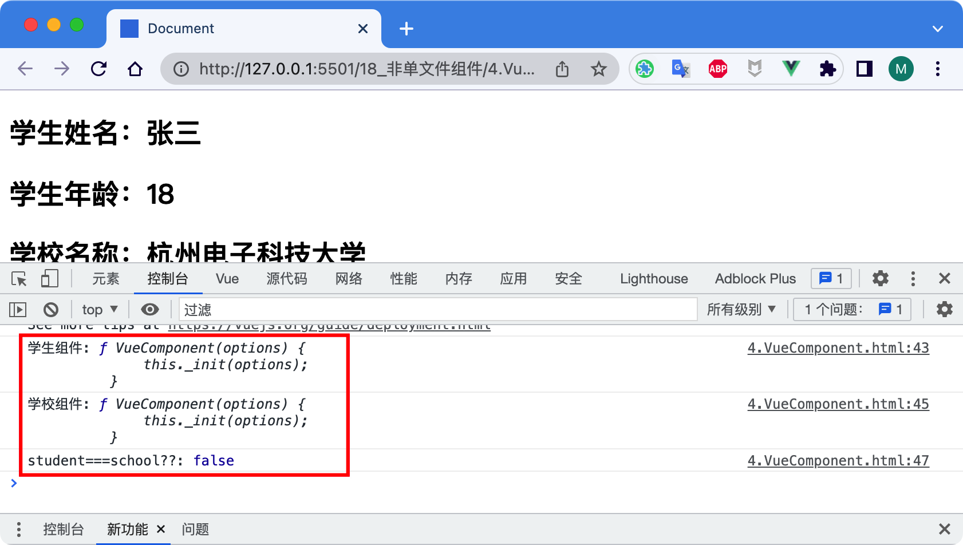
Task: Toggle device toolbar emulation
Action: point(50,279)
